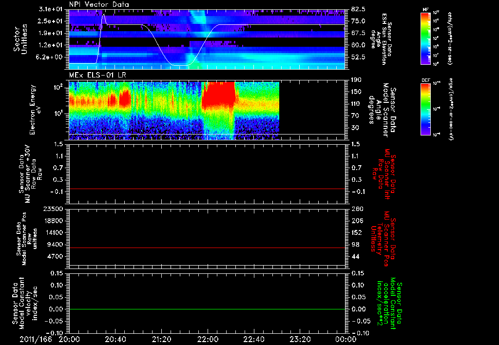Click the red line in the +30V raw data plot
The image size is (499, 345).
(207, 189)
